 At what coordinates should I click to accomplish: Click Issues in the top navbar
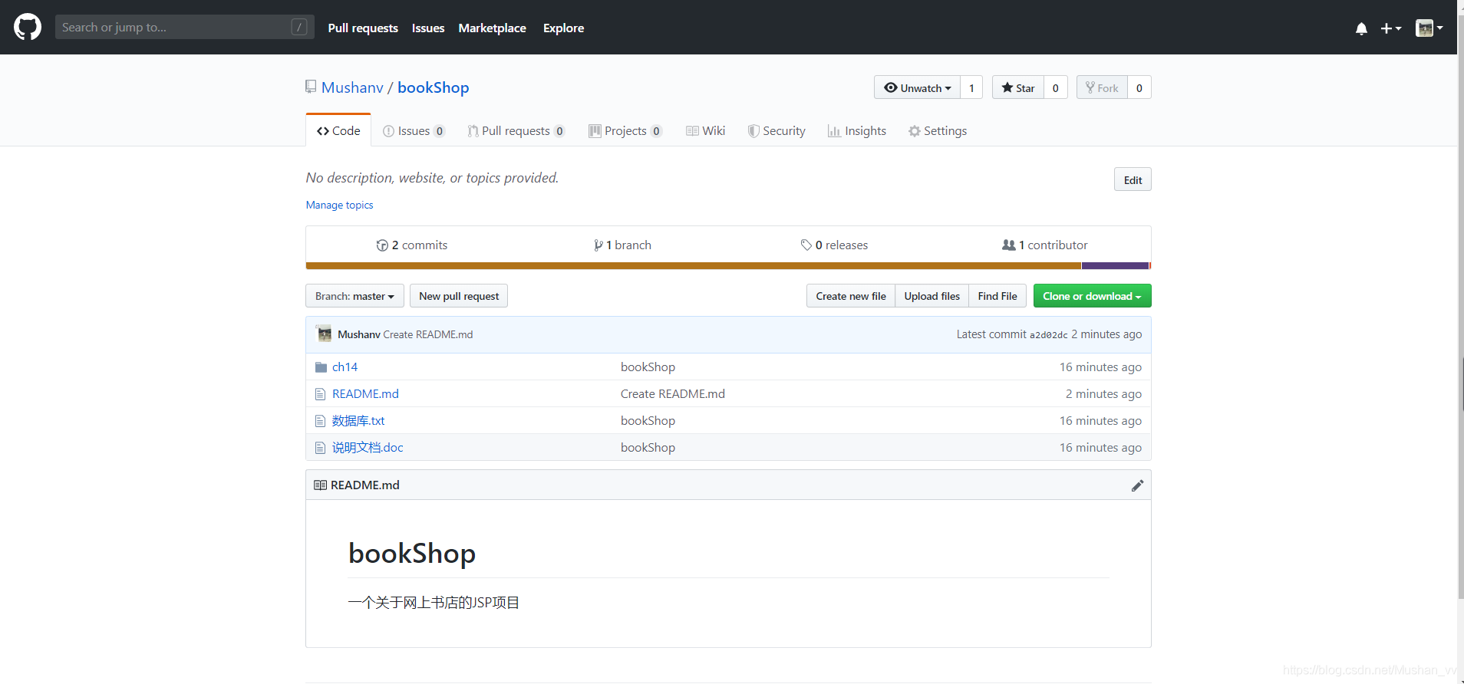click(428, 28)
